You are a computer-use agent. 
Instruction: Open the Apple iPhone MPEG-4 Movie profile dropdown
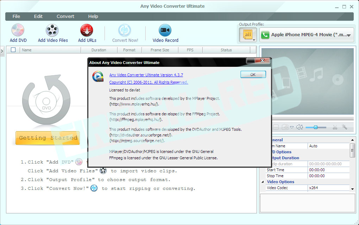click(307, 35)
